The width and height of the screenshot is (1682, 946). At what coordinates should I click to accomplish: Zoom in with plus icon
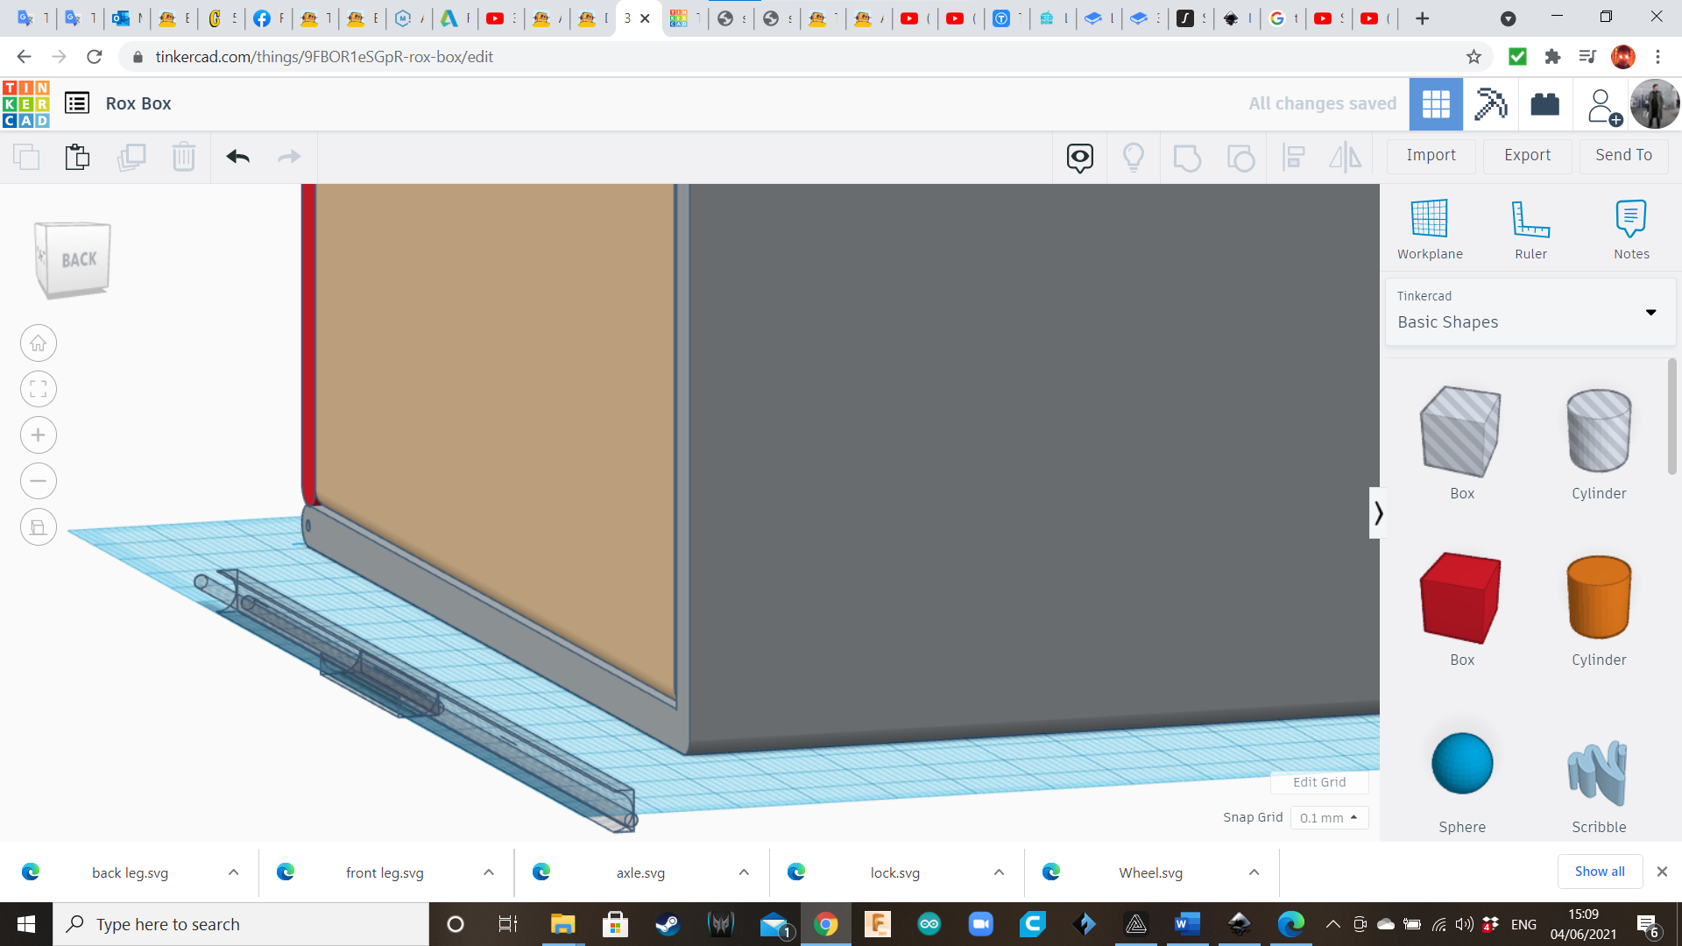tap(39, 435)
